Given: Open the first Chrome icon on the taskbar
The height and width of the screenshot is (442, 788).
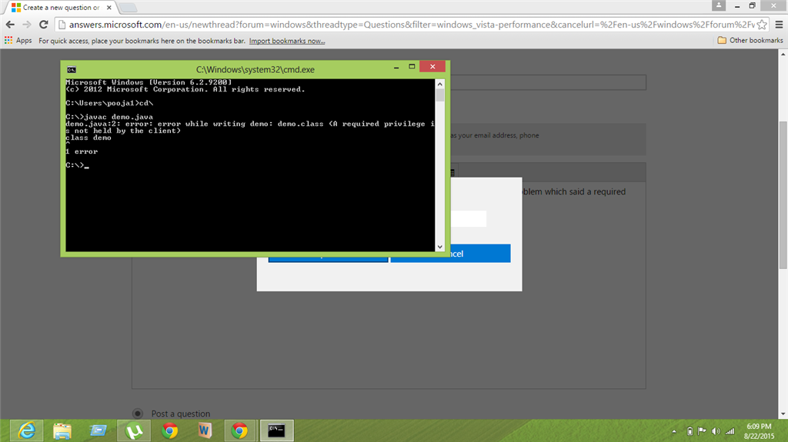Looking at the screenshot, I should click(169, 431).
